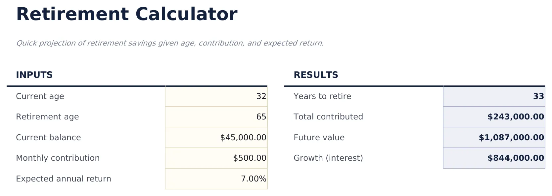Screen dimensions: 552x196
Task: Click the Retirement age label text
Action: coord(47,117)
